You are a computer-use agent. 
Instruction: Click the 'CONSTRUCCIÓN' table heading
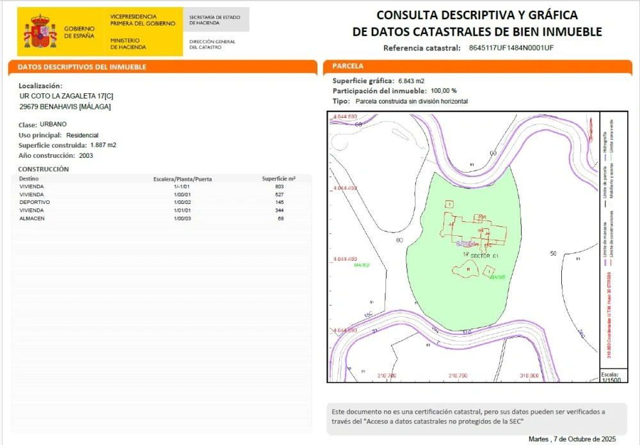click(x=44, y=169)
